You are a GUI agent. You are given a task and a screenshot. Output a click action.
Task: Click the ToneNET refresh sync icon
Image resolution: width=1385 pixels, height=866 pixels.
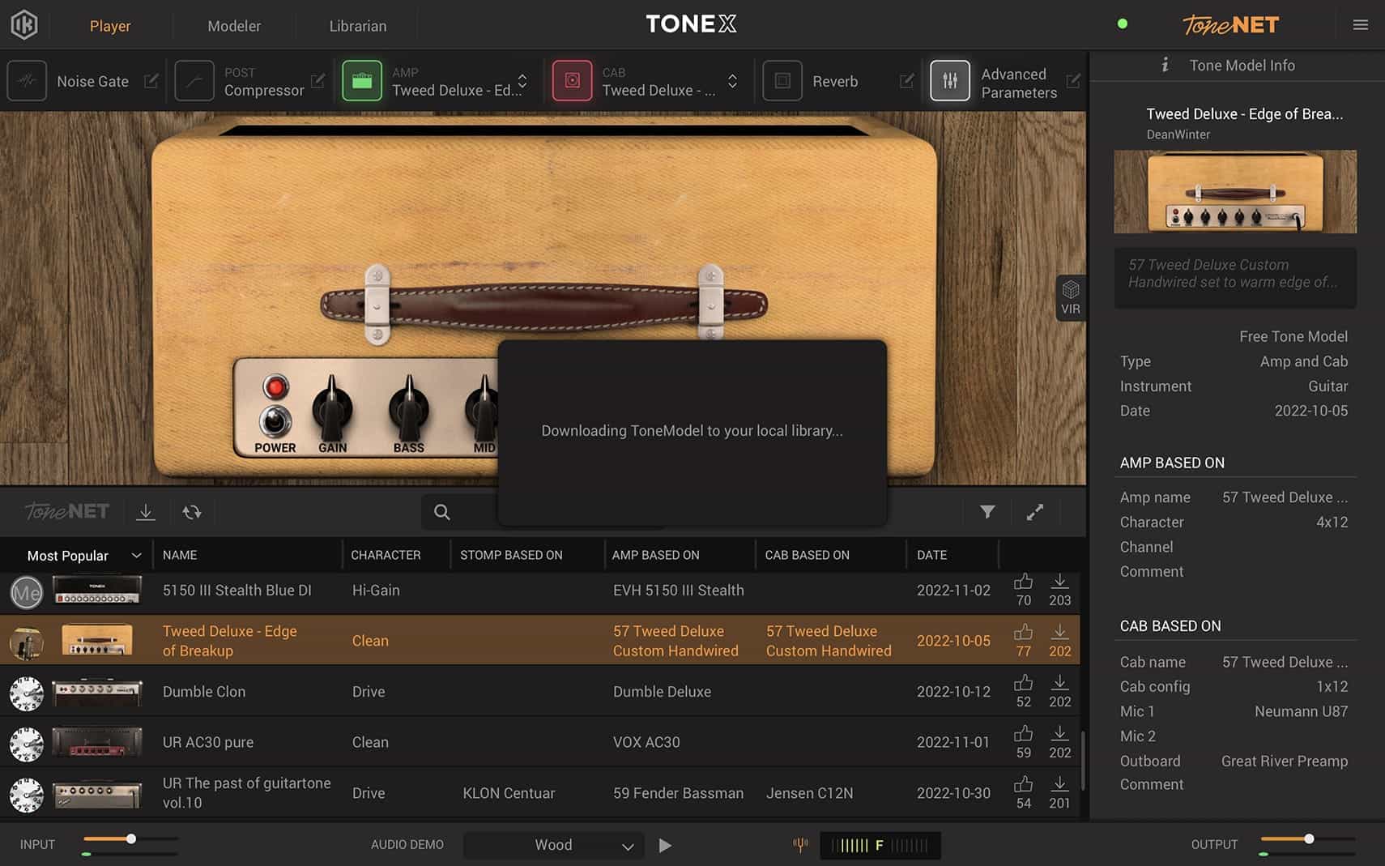click(x=192, y=512)
